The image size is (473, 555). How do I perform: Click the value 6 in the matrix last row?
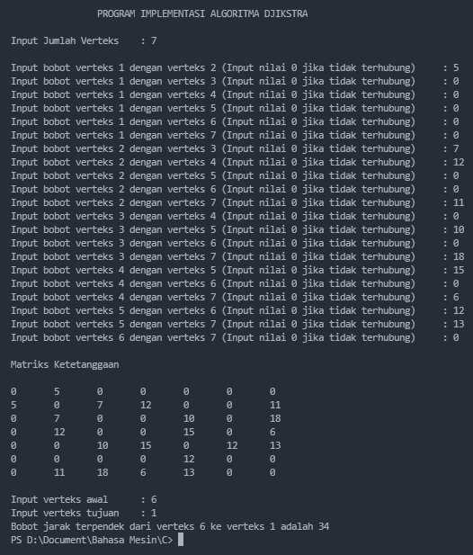pyautogui.click(x=143, y=472)
